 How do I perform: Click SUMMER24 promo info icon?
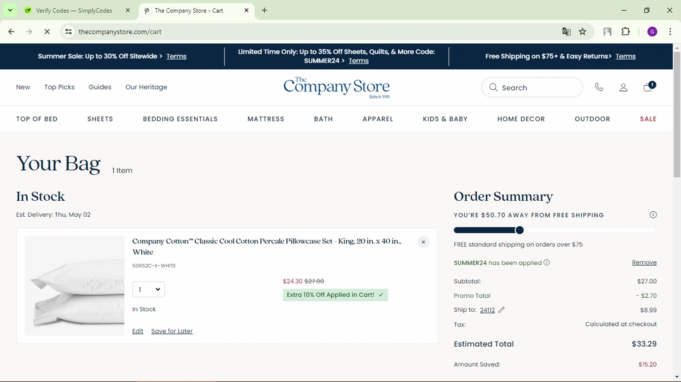547,262
